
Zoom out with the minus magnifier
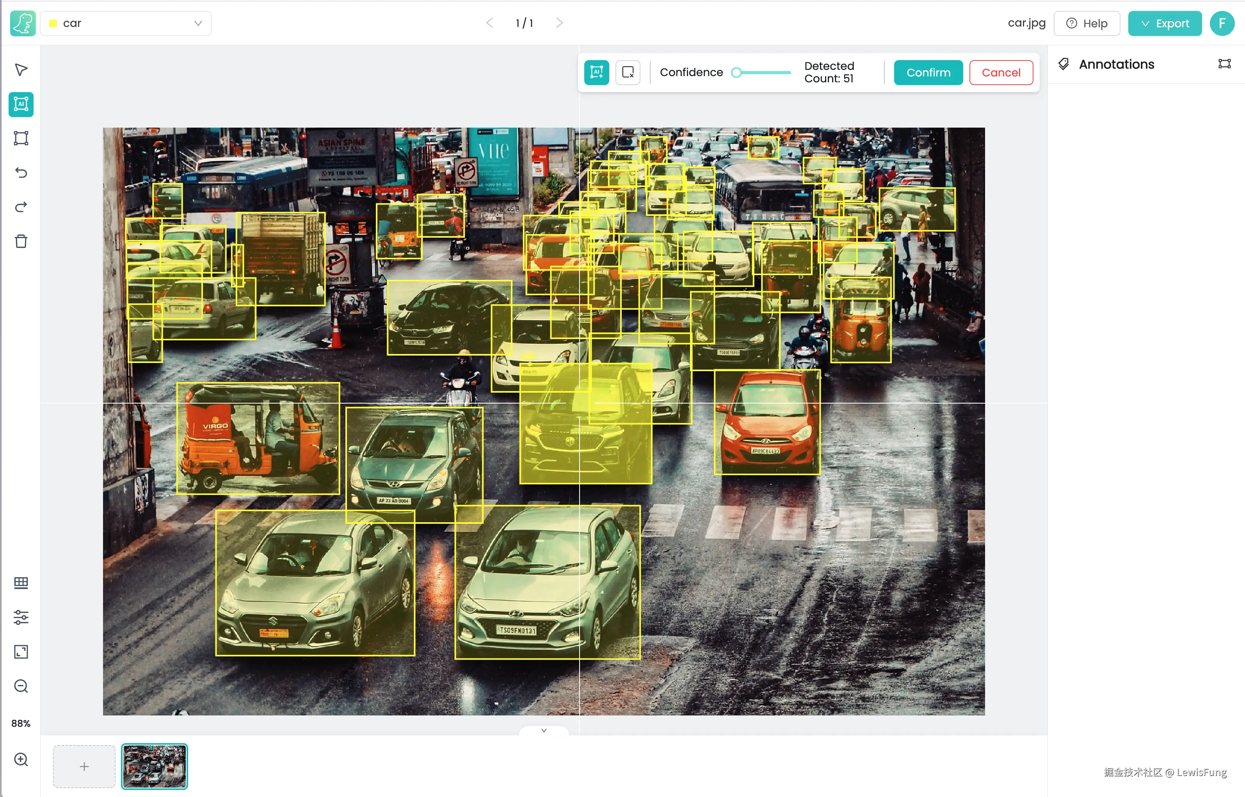21,686
